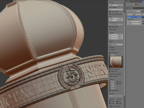Click the 3D Cursor X location field

click(x=116, y=35)
